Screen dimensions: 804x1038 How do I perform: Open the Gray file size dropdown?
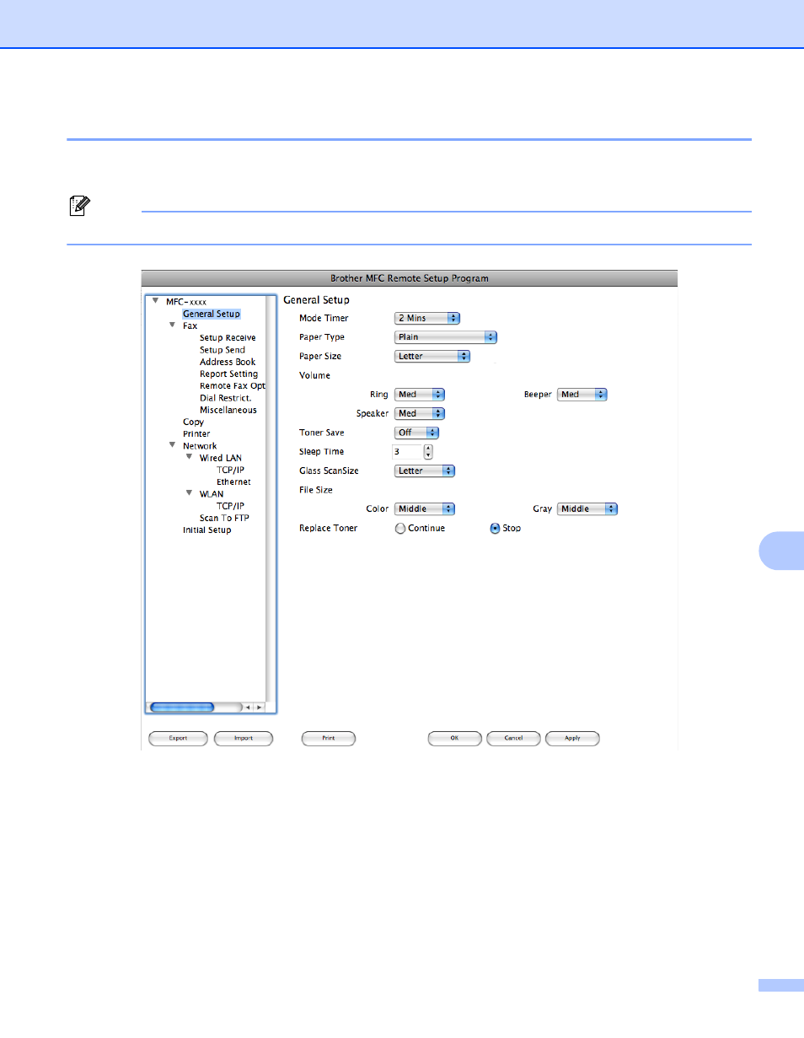pyautogui.click(x=587, y=508)
